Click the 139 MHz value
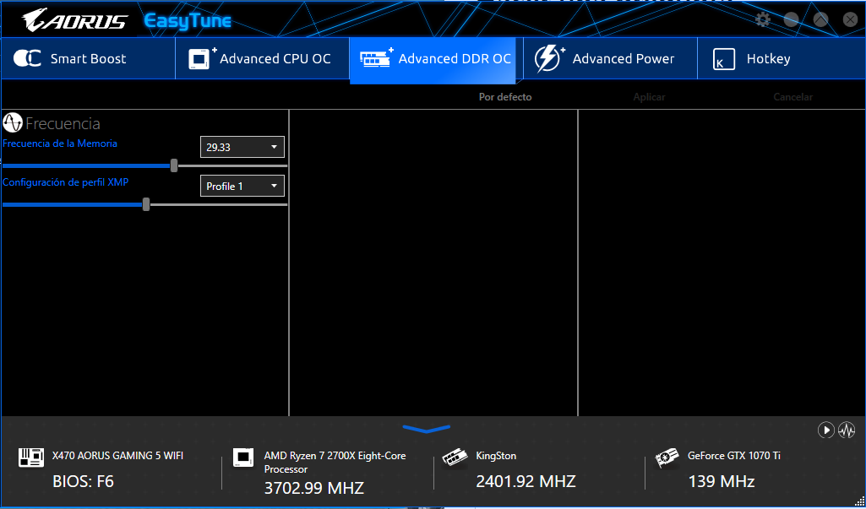The width and height of the screenshot is (866, 509). click(722, 482)
